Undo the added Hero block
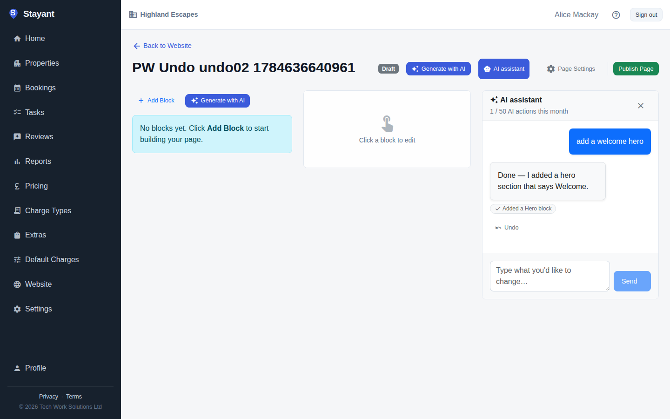Viewport: 670px width, 419px height. tap(507, 228)
